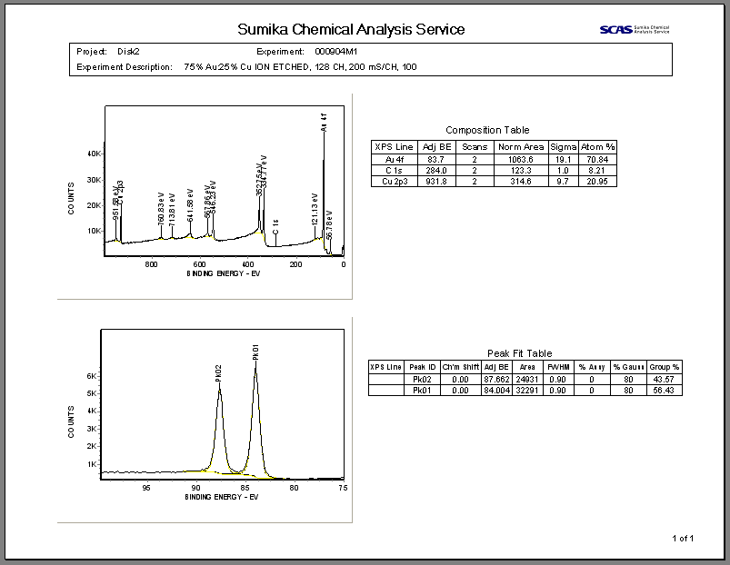Click the C 1s peak label in survey spectrum
This screenshot has height=565, width=730.
coord(275,227)
